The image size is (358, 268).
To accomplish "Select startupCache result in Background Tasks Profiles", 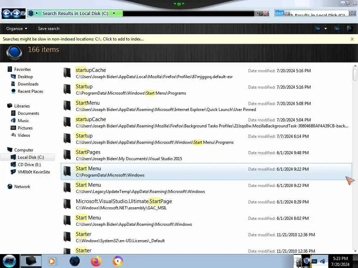I will [206, 122].
